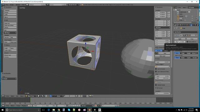Image resolution: width=200 pixels, height=112 pixels.
Task: Open Microsoft Edge from taskbar
Action: (x=49, y=110)
